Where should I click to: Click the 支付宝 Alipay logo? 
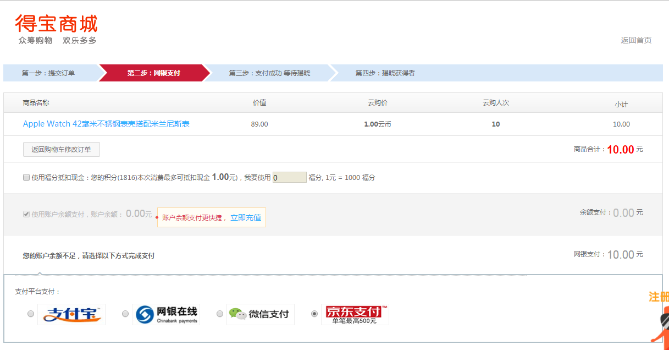tap(71, 314)
